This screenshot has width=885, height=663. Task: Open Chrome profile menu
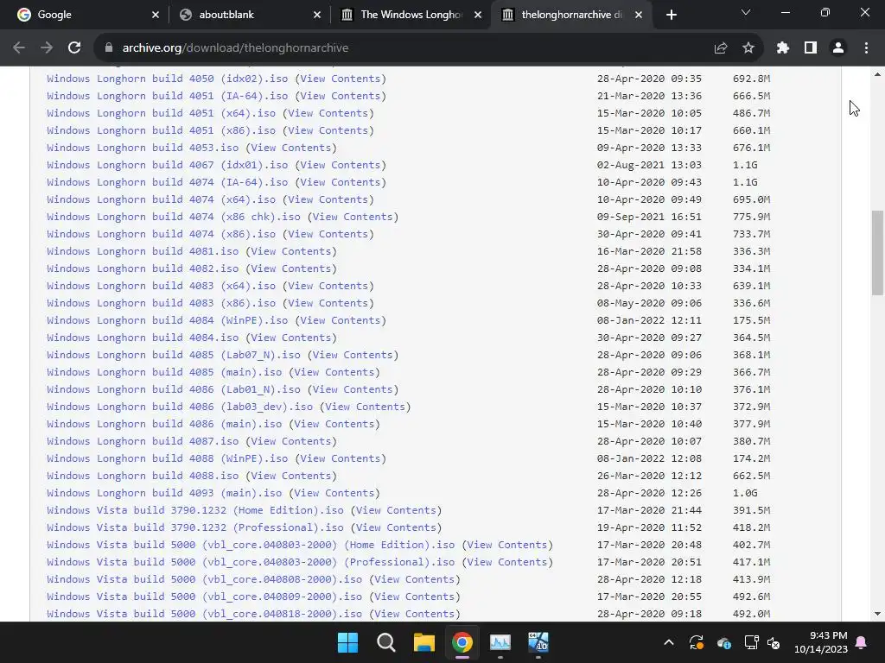(838, 48)
